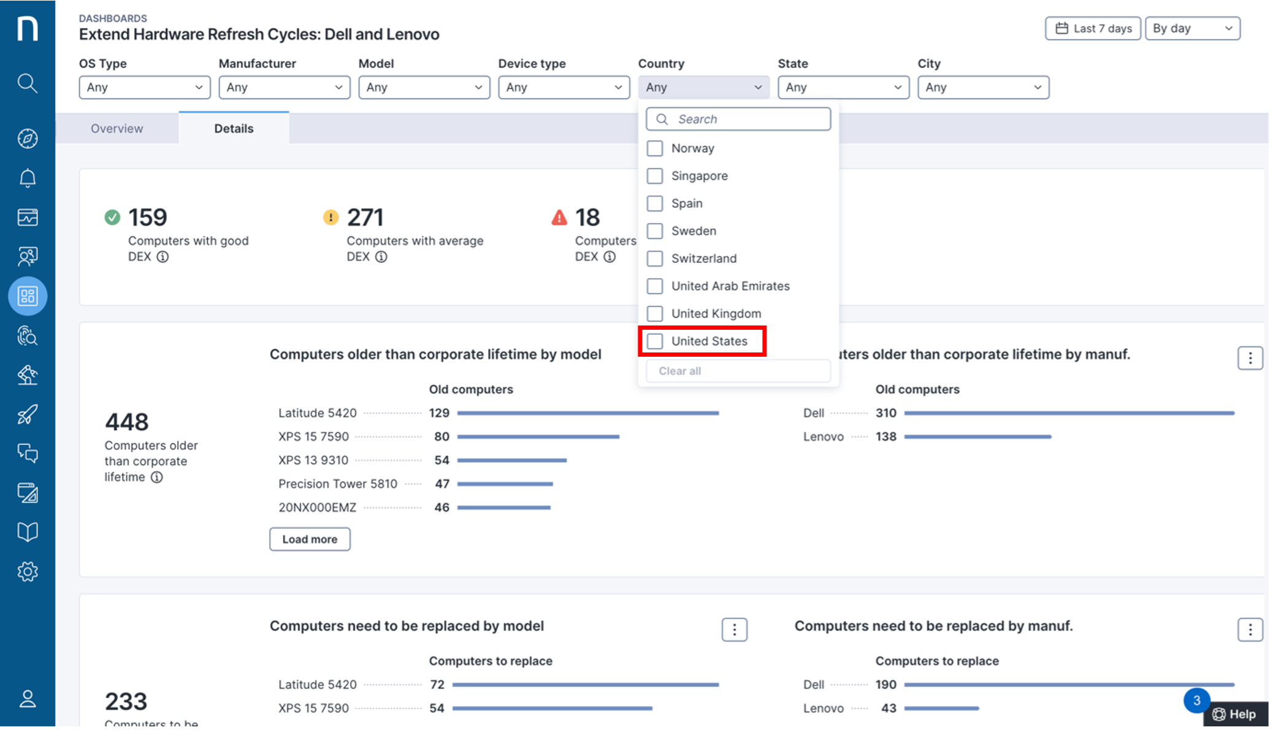Click the Load more button
This screenshot has width=1273, height=730.
pos(310,539)
